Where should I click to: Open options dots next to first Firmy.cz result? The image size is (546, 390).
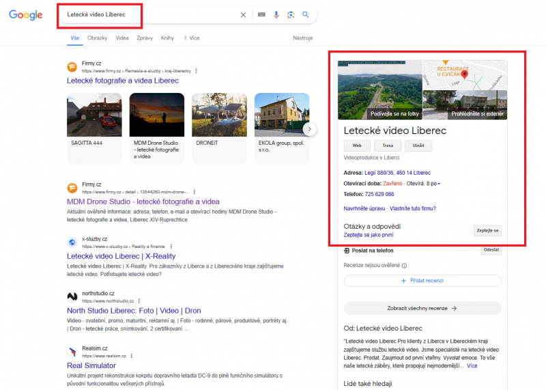click(197, 71)
